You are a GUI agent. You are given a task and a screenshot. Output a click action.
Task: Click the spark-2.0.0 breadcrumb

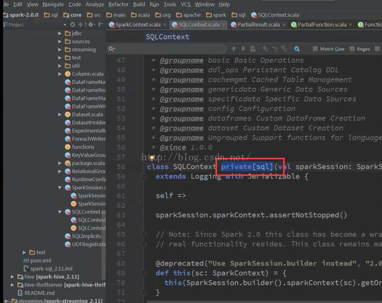click(x=21, y=15)
